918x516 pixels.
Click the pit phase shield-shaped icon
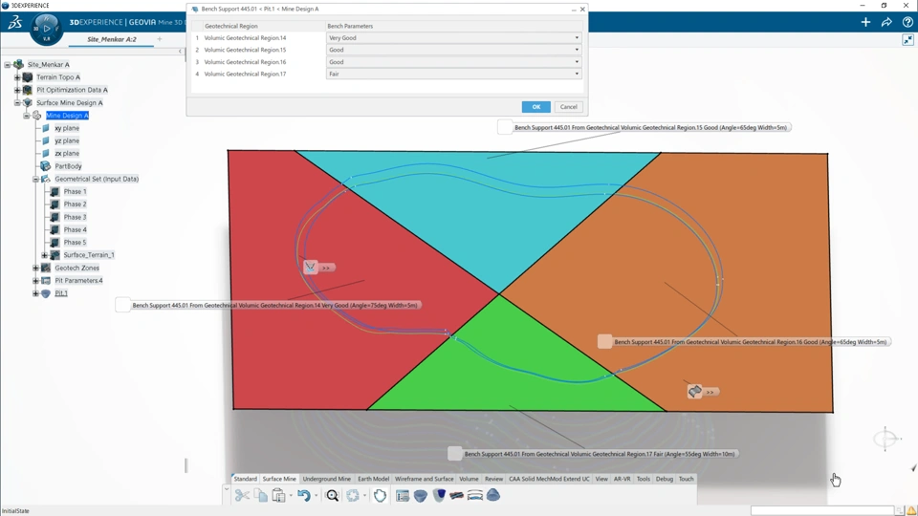click(x=439, y=496)
